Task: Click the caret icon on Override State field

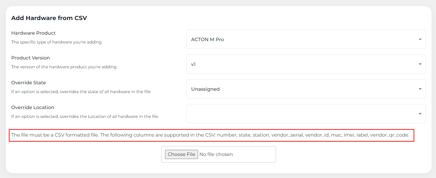Action: tap(420, 89)
